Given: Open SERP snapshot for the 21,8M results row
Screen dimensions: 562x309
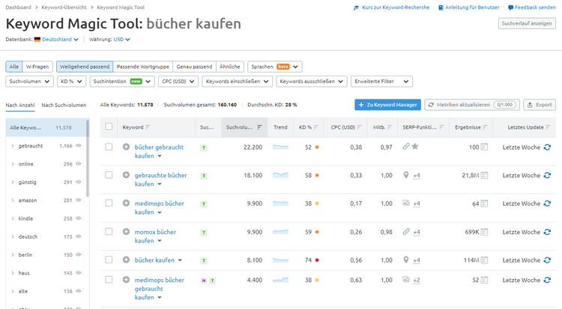Looking at the screenshot, I should [x=484, y=175].
